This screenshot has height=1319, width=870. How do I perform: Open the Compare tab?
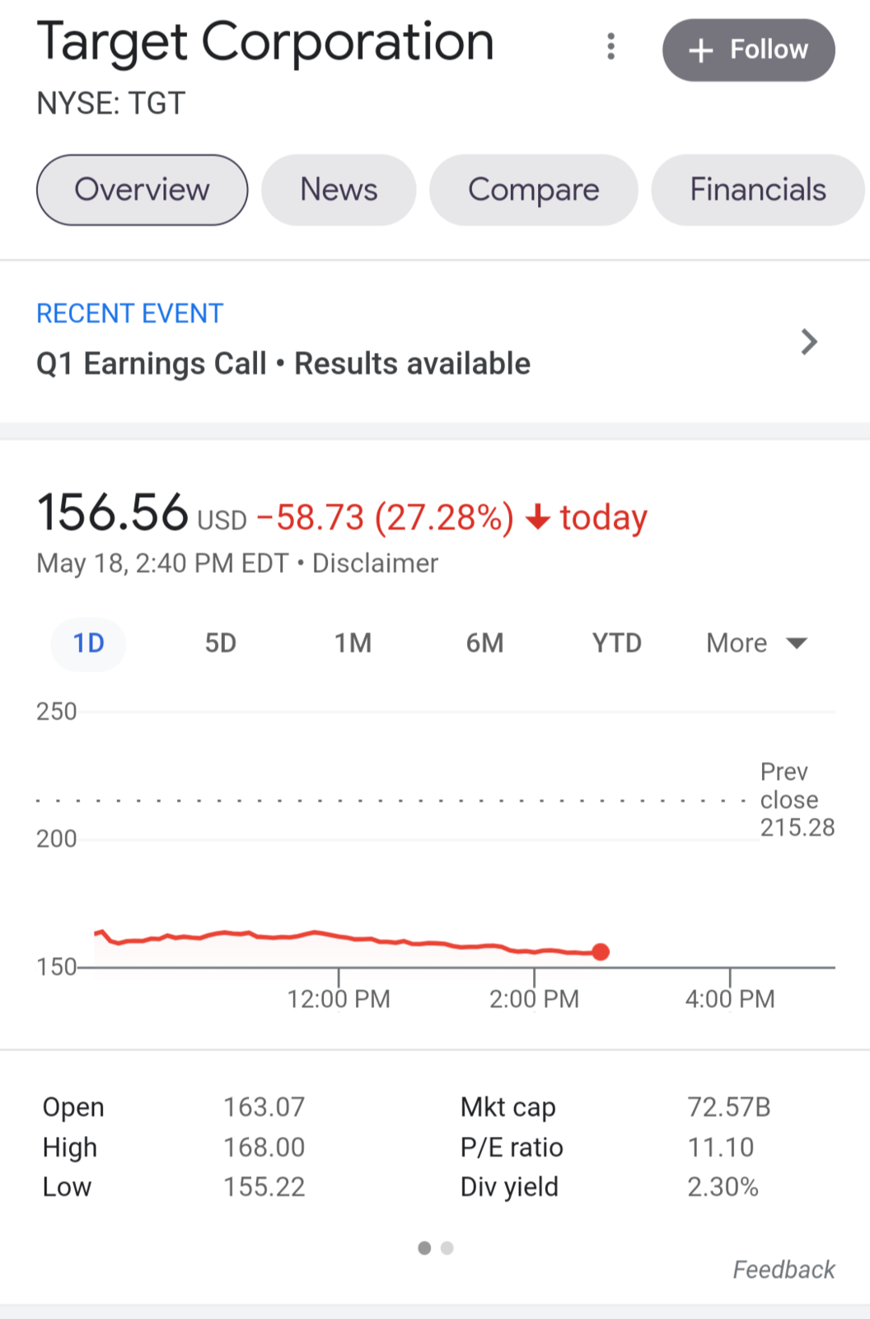click(533, 190)
